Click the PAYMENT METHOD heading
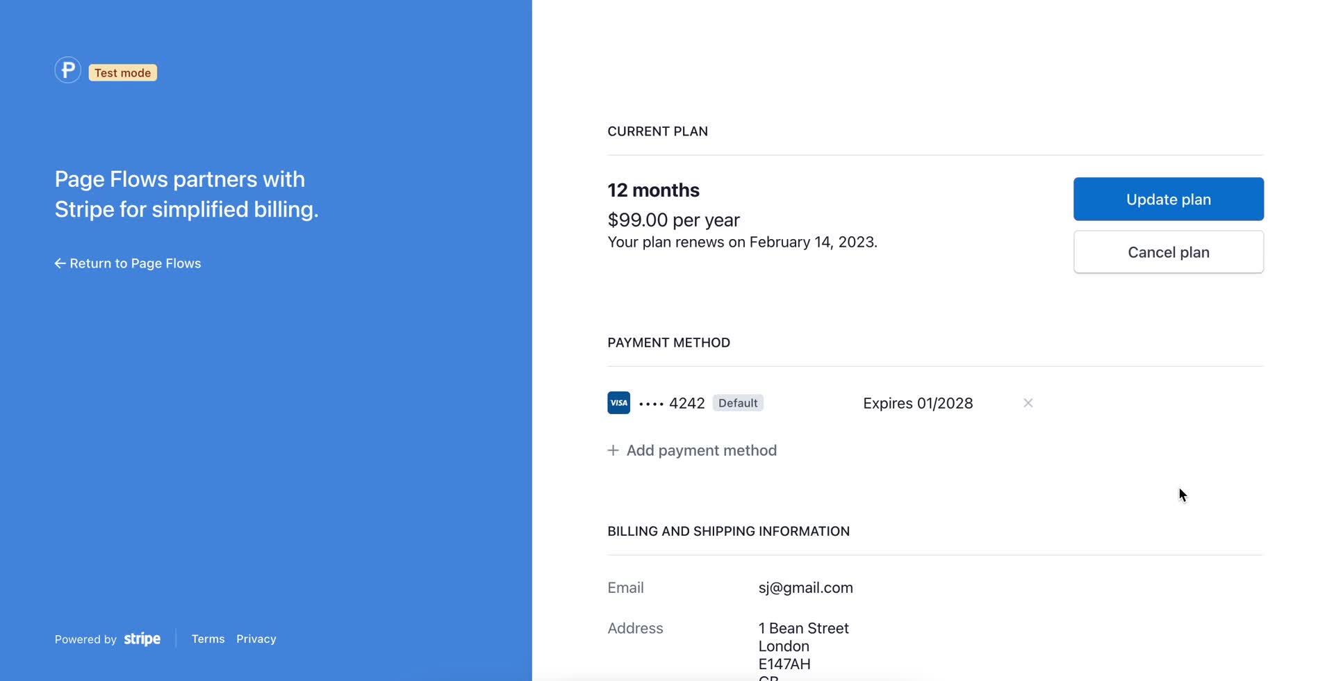This screenshot has width=1334, height=681. [x=669, y=343]
